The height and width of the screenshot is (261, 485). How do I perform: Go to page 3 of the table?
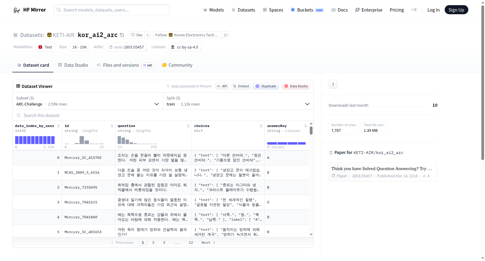[x=164, y=243]
